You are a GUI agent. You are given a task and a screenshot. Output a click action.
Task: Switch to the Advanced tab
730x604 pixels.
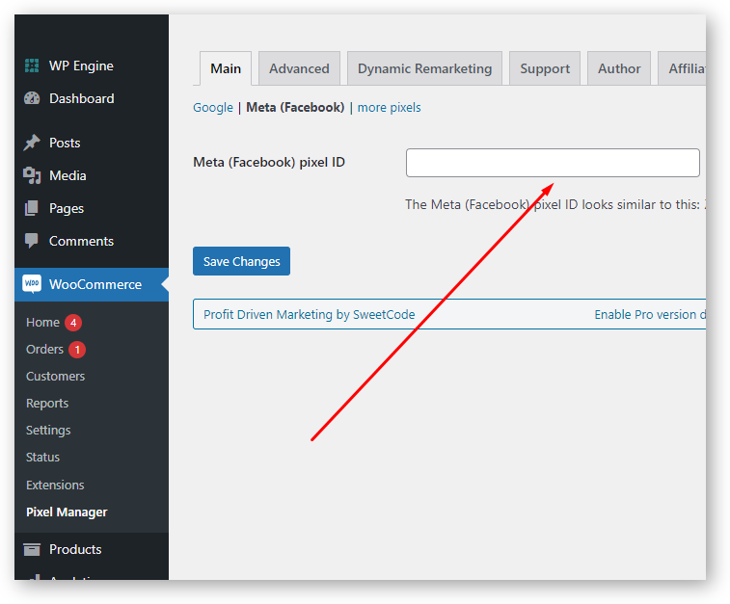(x=299, y=68)
